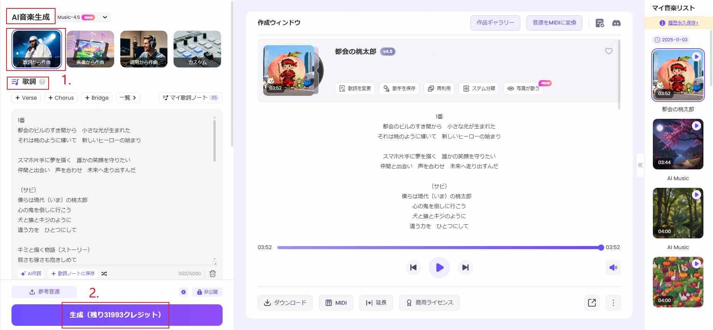This screenshot has height=330, width=713.
Task: Play the vegetables track in music list
Action: [697, 264]
